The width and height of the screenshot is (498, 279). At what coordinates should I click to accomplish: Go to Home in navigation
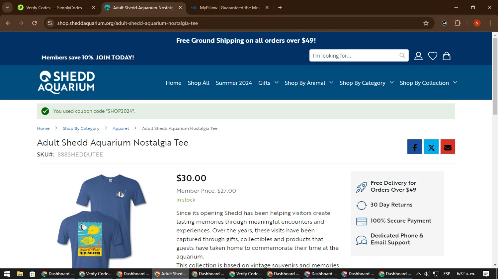coord(174,83)
